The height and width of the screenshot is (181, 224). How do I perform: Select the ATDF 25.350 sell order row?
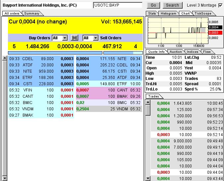pyautogui.click(x=109, y=78)
